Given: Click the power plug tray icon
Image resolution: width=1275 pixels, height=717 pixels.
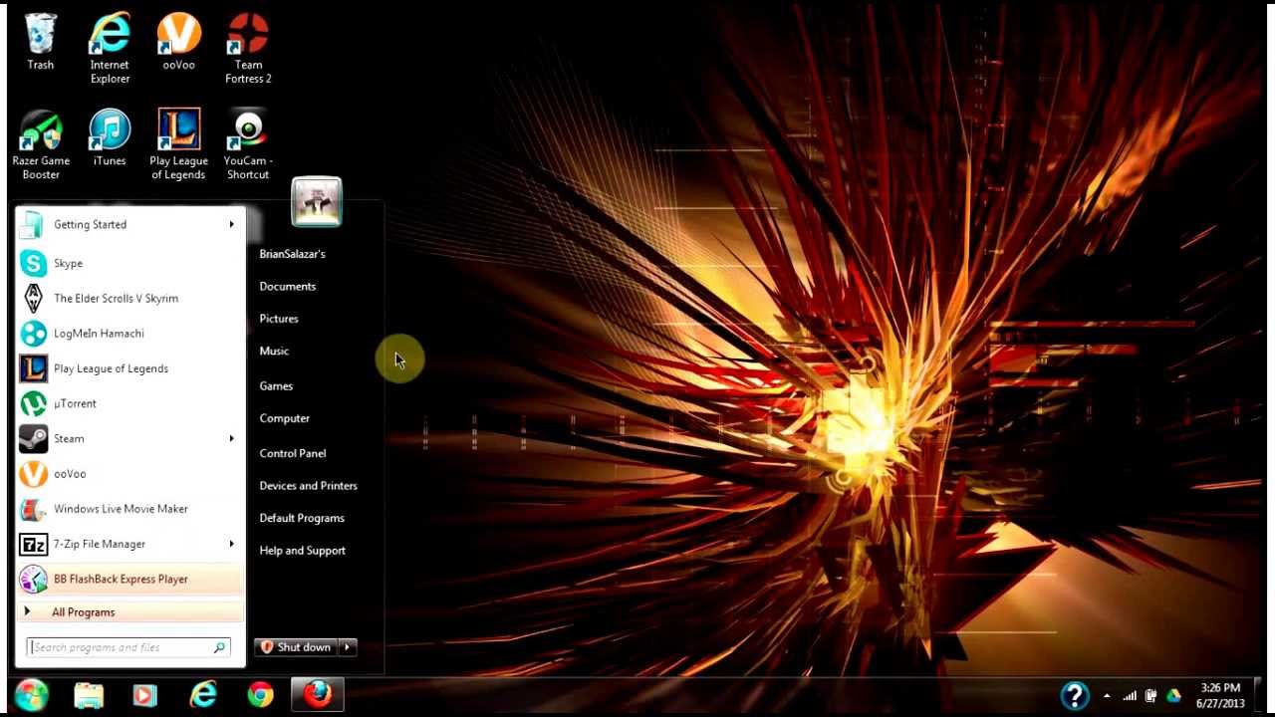Looking at the screenshot, I should 1151,696.
